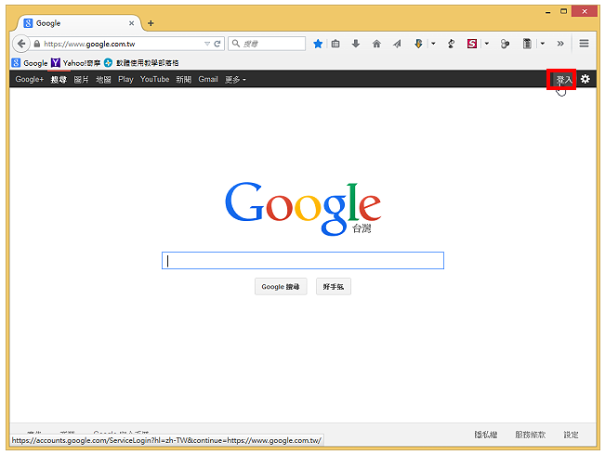This screenshot has height=455, width=605.
Task: Click the red S extension icon
Action: point(472,44)
